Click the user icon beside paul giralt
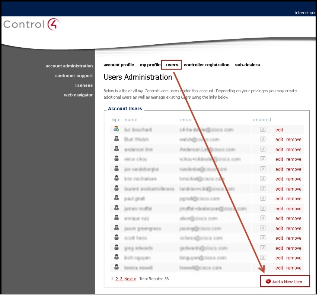 click(117, 198)
